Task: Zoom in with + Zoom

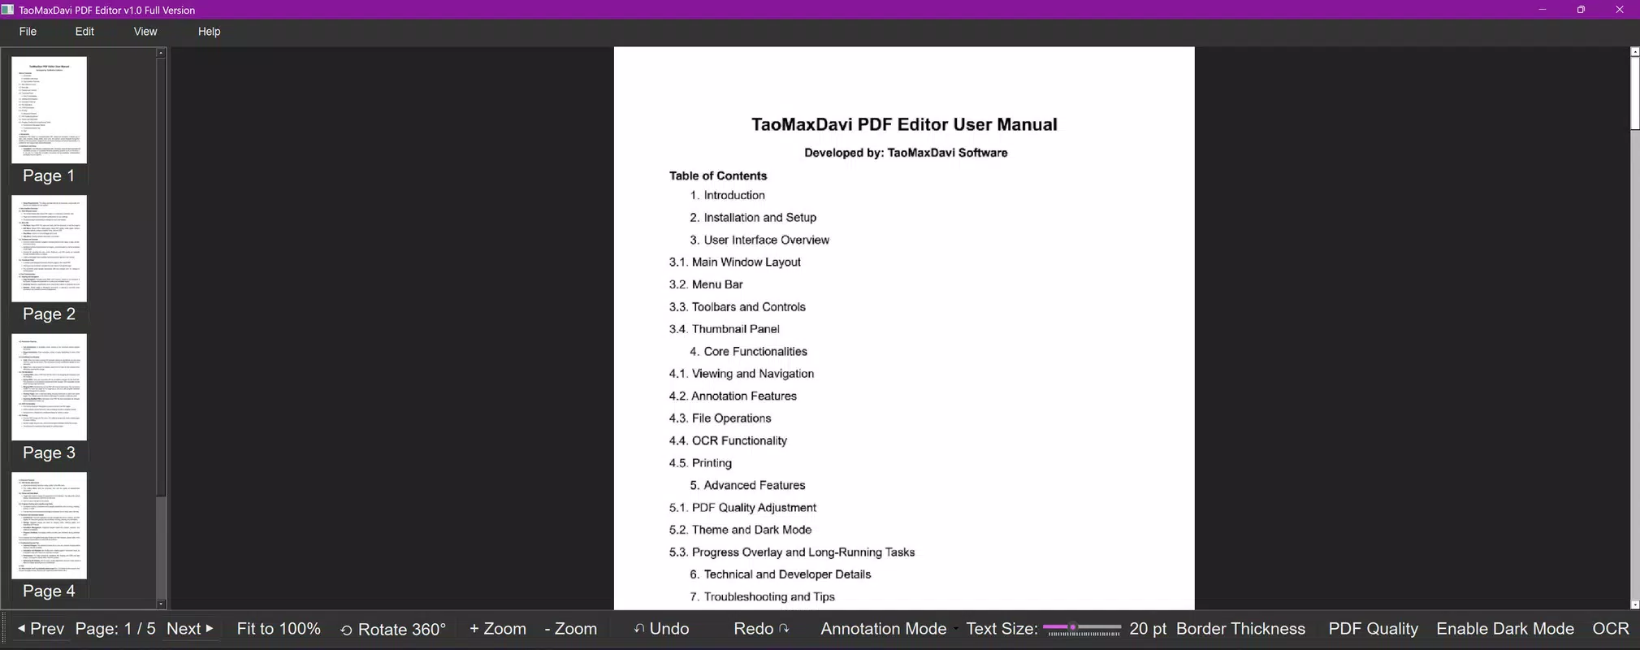Action: point(498,629)
